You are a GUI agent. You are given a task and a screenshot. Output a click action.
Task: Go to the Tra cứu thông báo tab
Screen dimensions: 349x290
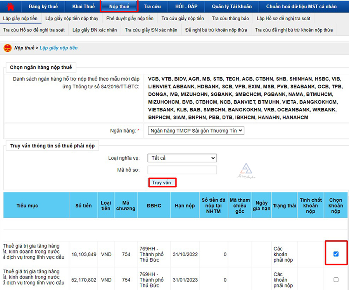[x=230, y=19]
